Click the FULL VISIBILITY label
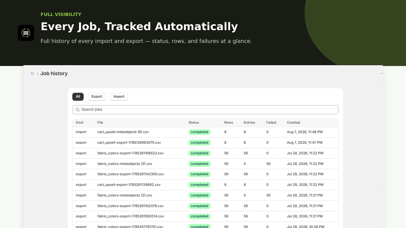406x228 pixels. [x=61, y=14]
